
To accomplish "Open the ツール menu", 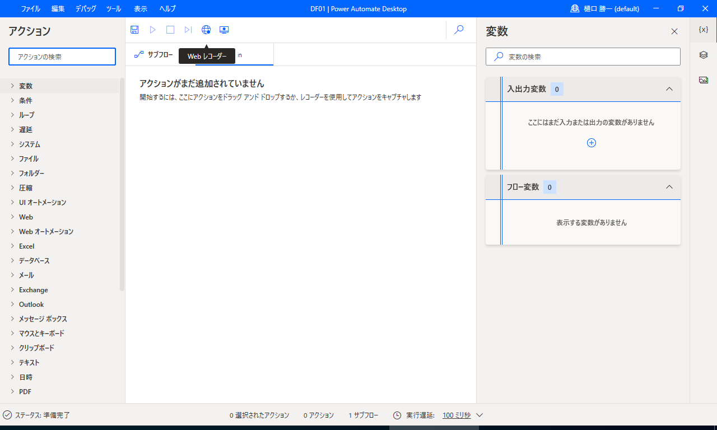I will [113, 8].
